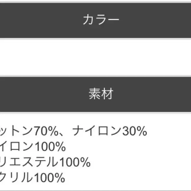Click the white gap just above the 素材 bar
191x191 pixels.
click(95, 74)
